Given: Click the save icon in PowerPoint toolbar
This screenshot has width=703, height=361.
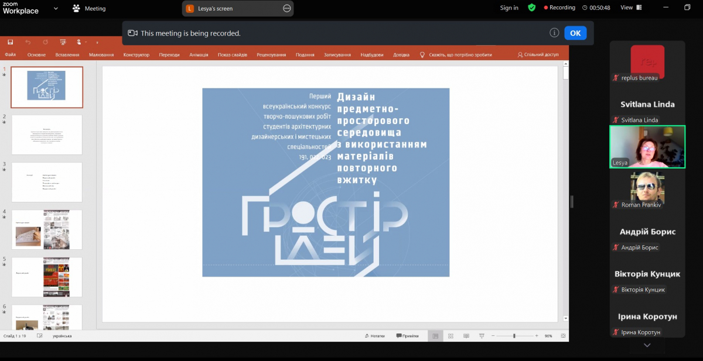Looking at the screenshot, I should (x=11, y=42).
